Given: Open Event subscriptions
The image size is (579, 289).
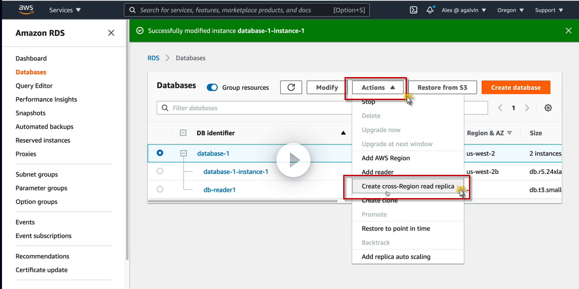Looking at the screenshot, I should click(44, 236).
